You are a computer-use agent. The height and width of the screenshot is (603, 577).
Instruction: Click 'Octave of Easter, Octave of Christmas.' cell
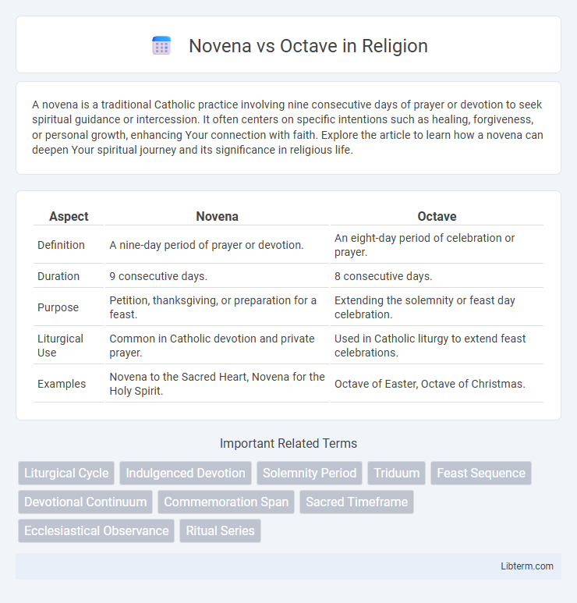pyautogui.click(x=437, y=384)
